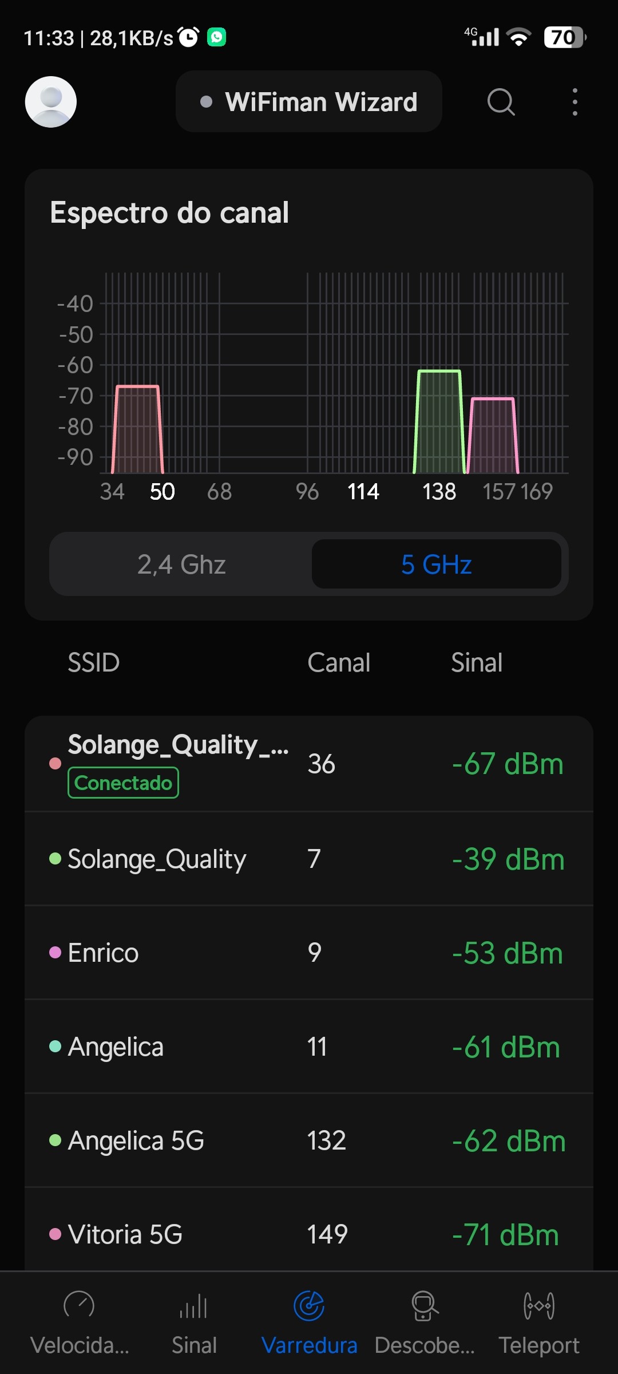Tap the green channel 132 spectrum bar
Viewport: 618px width, 1374px height.
pos(439,424)
